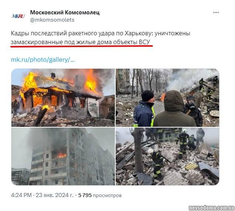
Task: Click the @mkomsomolets handle
Action: [x=52, y=20]
